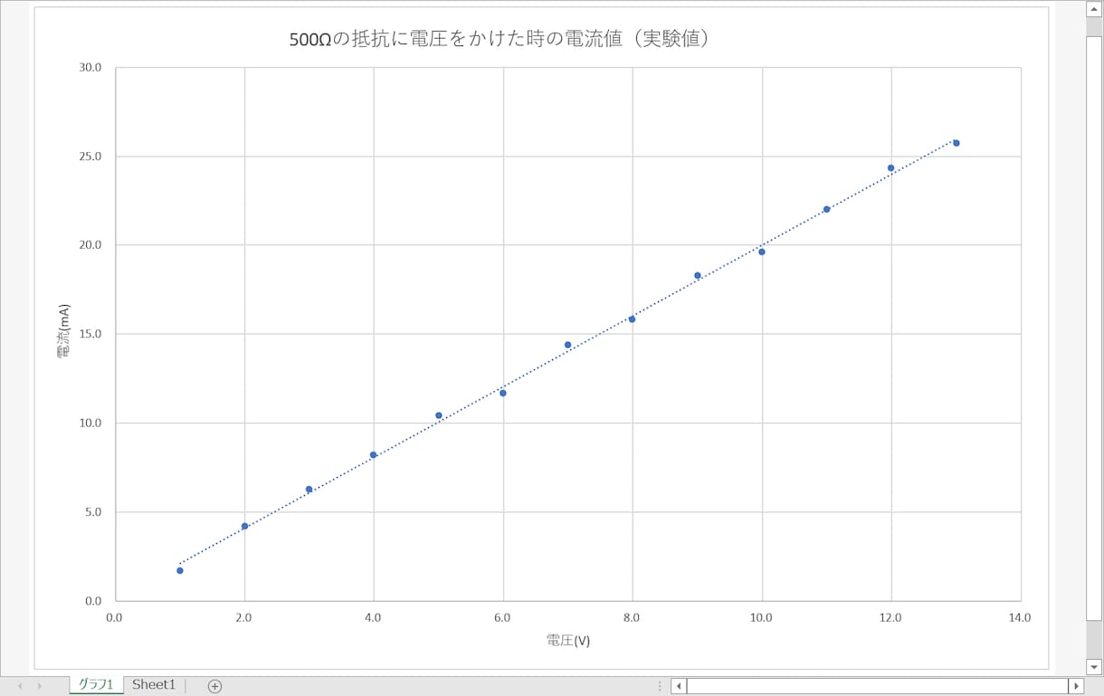
Task: Click the vertical scrollbar down arrow
Action: tap(1094, 668)
